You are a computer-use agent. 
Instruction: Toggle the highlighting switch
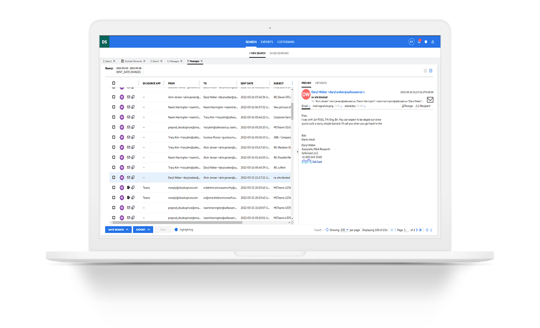(x=175, y=230)
